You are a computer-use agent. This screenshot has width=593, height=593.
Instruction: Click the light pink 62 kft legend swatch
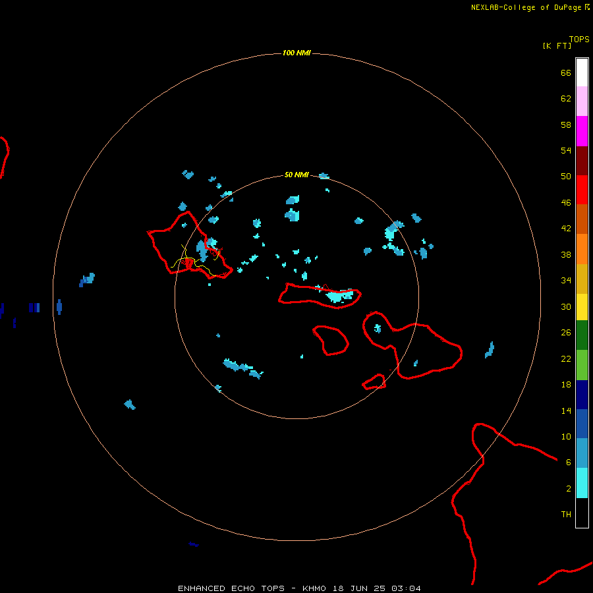tap(582, 101)
